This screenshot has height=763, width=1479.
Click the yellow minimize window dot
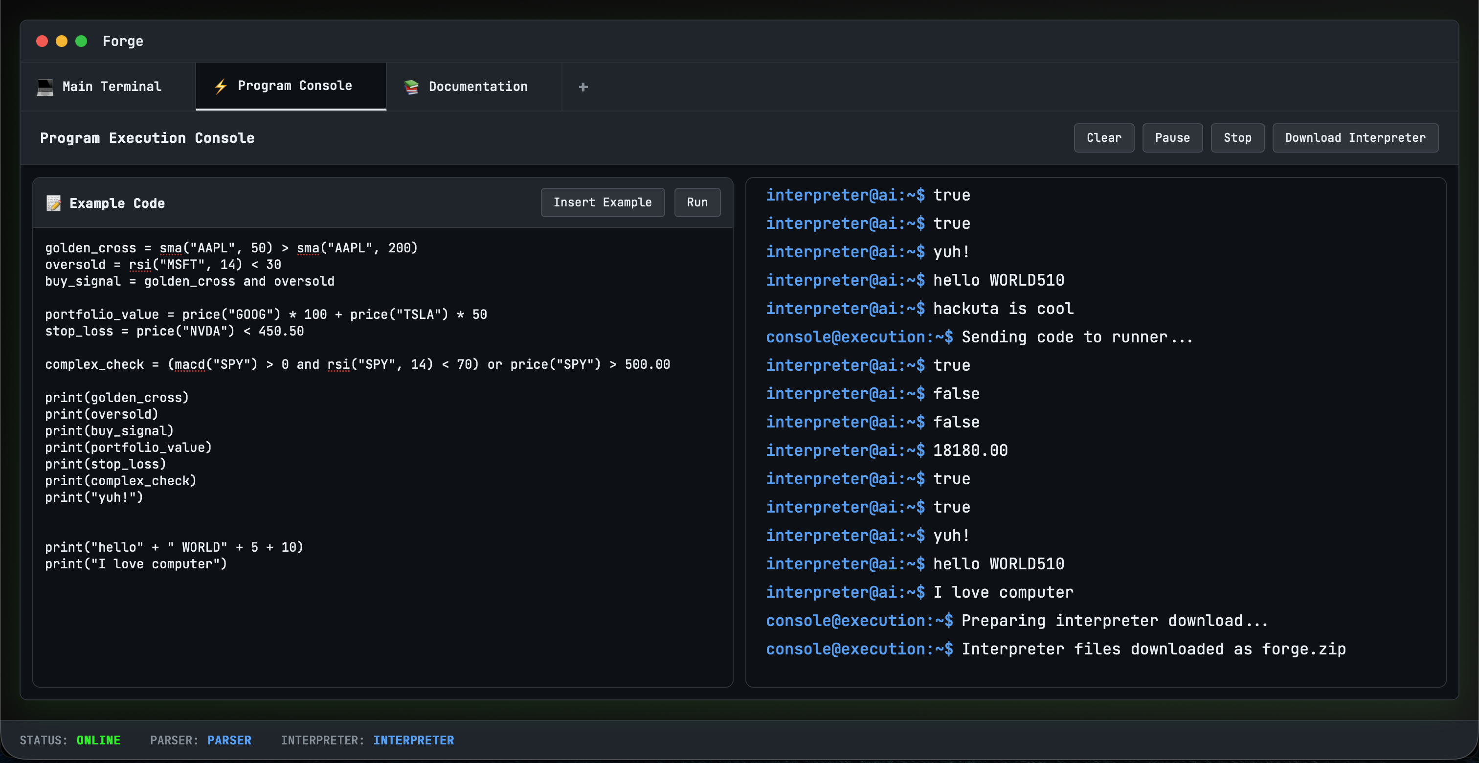tap(62, 42)
